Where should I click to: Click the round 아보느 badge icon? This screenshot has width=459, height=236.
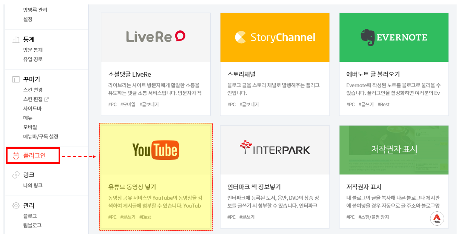[437, 219]
